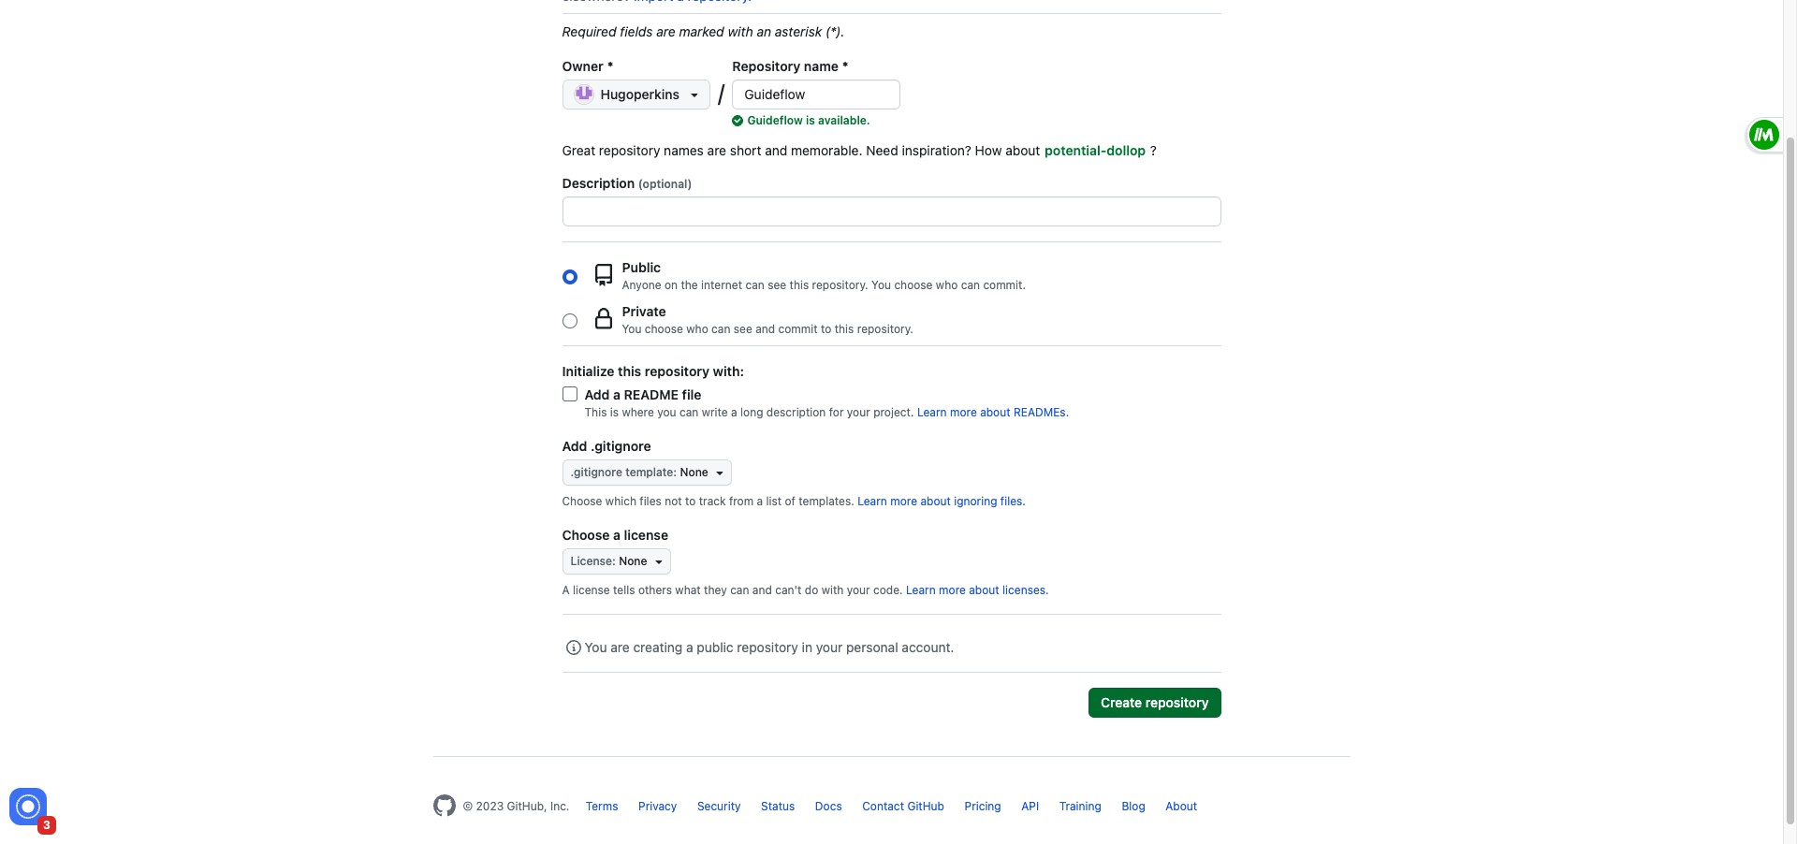Screen dimensions: 1797x844
Task: Click the lock icon next to Private option
Action: pos(604,318)
